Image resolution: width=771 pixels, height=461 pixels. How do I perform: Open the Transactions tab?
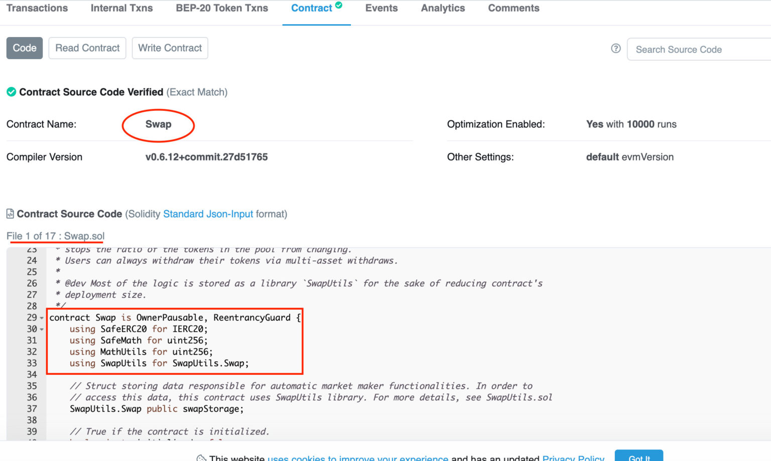(37, 9)
